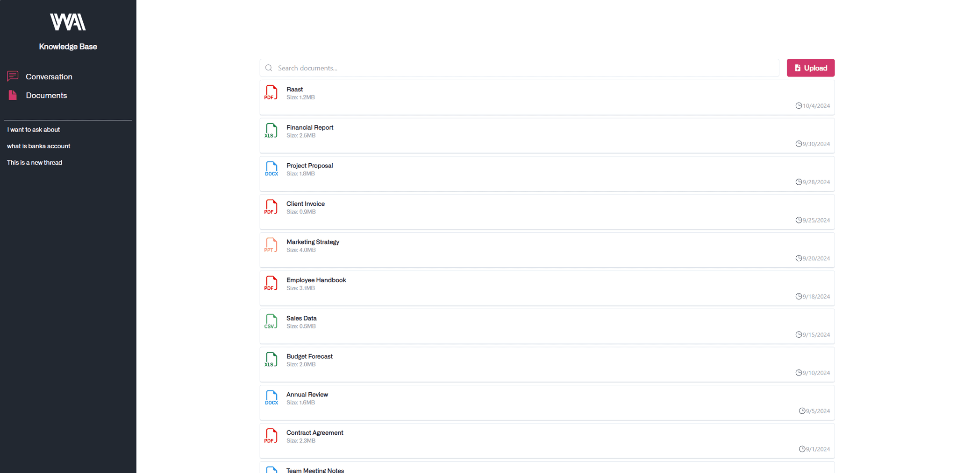Click the clock icon beside 10/4/2024
The image size is (957, 473).
[799, 106]
